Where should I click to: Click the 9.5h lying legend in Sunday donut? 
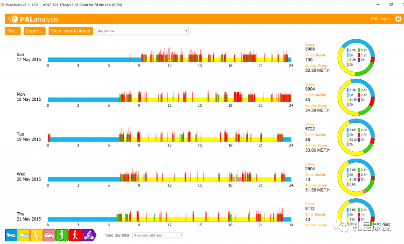351,50
